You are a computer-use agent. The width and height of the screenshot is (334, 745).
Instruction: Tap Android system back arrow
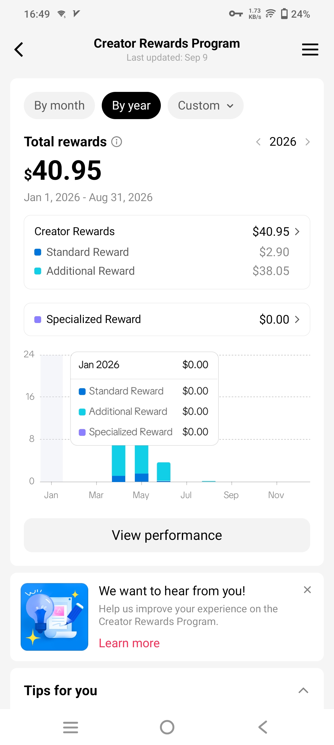coord(263,727)
